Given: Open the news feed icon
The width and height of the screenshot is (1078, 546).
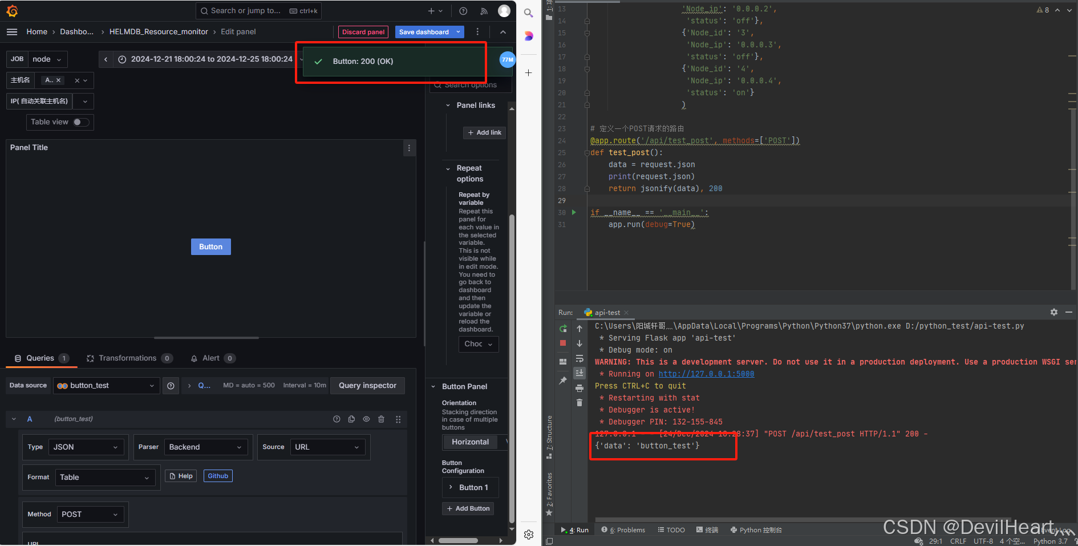Looking at the screenshot, I should pyautogui.click(x=484, y=11).
